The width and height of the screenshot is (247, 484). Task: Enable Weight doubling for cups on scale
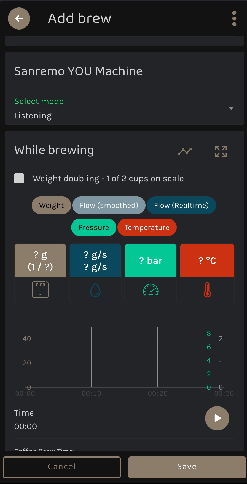(x=19, y=178)
